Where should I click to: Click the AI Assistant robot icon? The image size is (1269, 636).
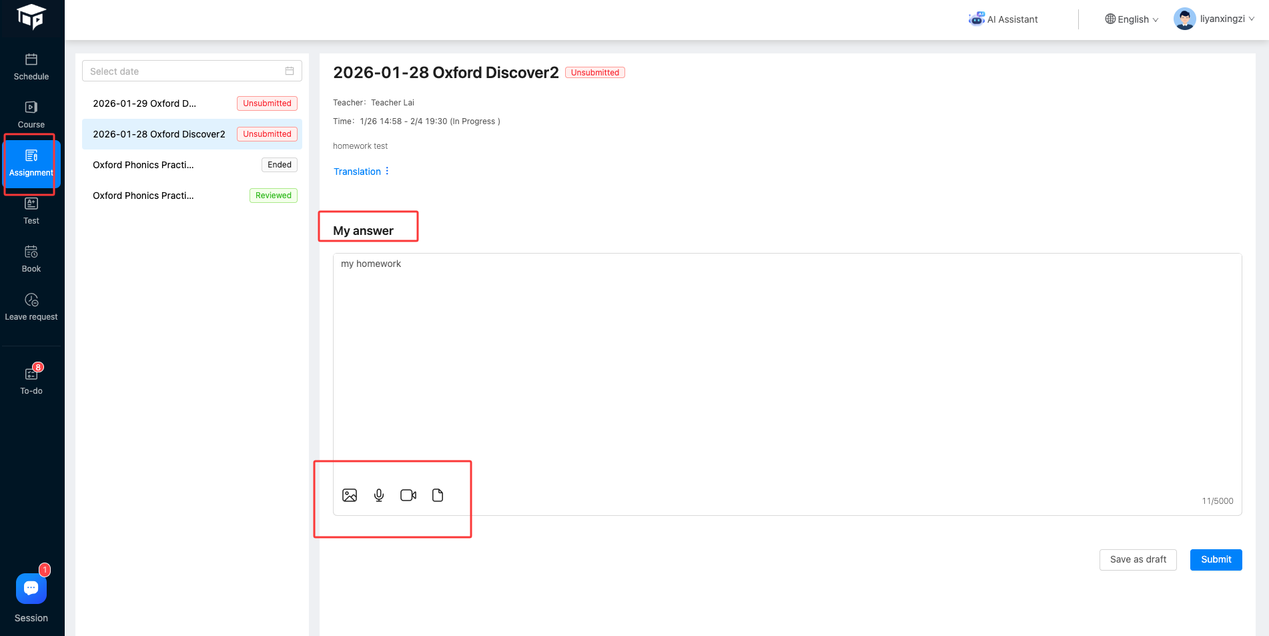coord(976,19)
